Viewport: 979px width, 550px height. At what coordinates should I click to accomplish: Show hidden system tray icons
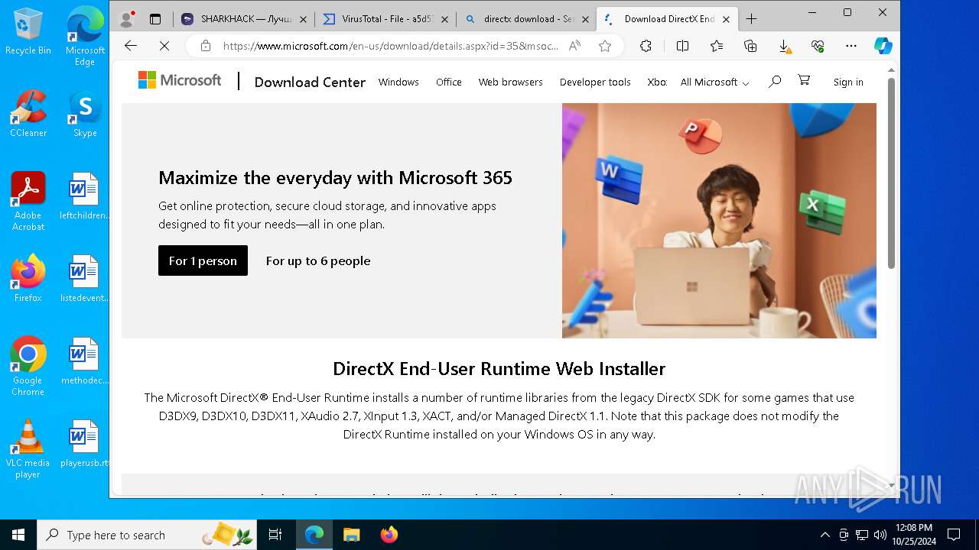825,535
